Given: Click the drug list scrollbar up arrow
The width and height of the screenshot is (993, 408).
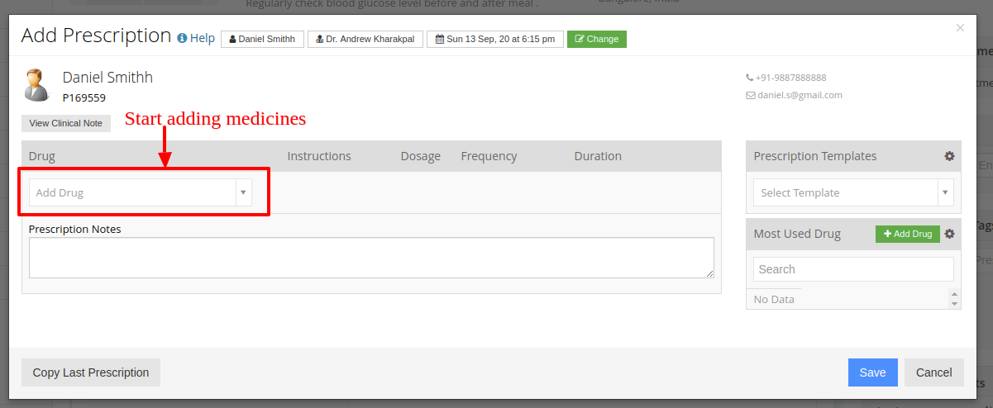Looking at the screenshot, I should [x=955, y=294].
